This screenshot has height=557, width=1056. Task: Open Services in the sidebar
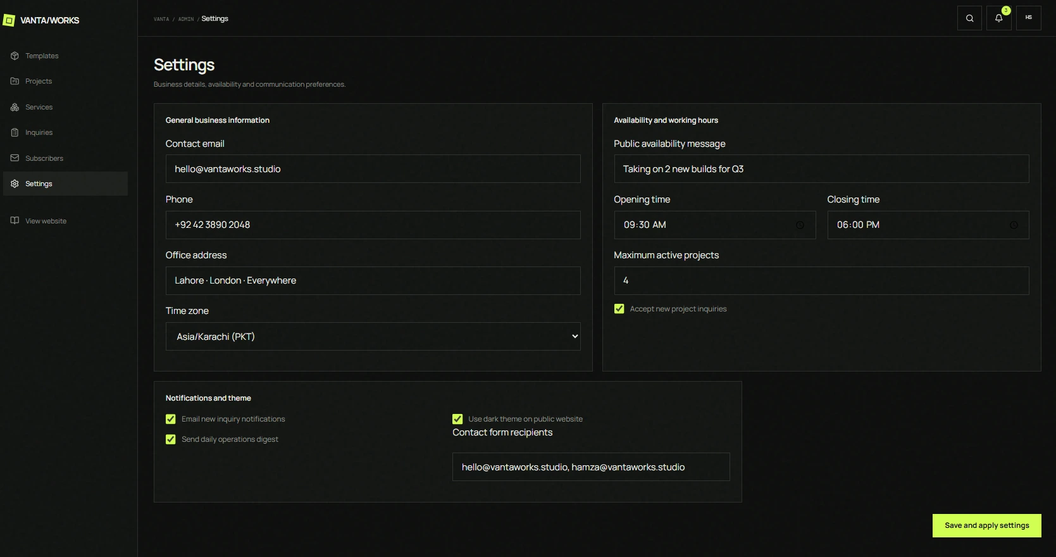tap(66, 107)
